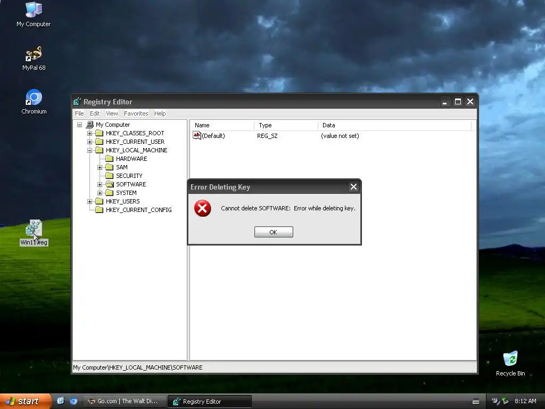Maximize the Registry Editor window
This screenshot has height=409, width=545.
pyautogui.click(x=458, y=102)
